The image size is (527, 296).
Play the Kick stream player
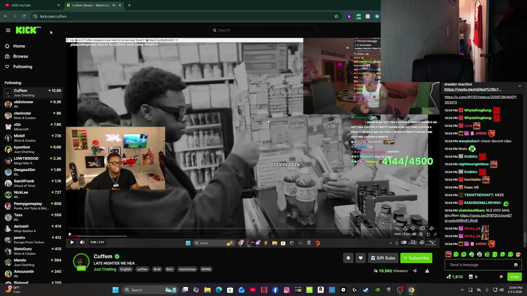[72, 243]
